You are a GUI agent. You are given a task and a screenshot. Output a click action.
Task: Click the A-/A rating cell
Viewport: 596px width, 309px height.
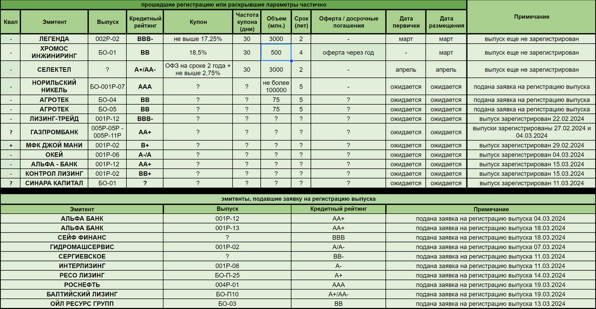click(x=145, y=155)
